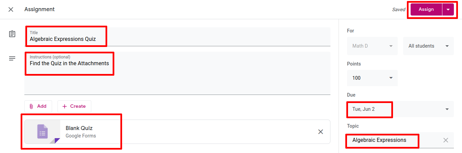Viewport: 462px width, 153px height.
Task: Click the lines icon beside Instructions
Action: (x=12, y=58)
